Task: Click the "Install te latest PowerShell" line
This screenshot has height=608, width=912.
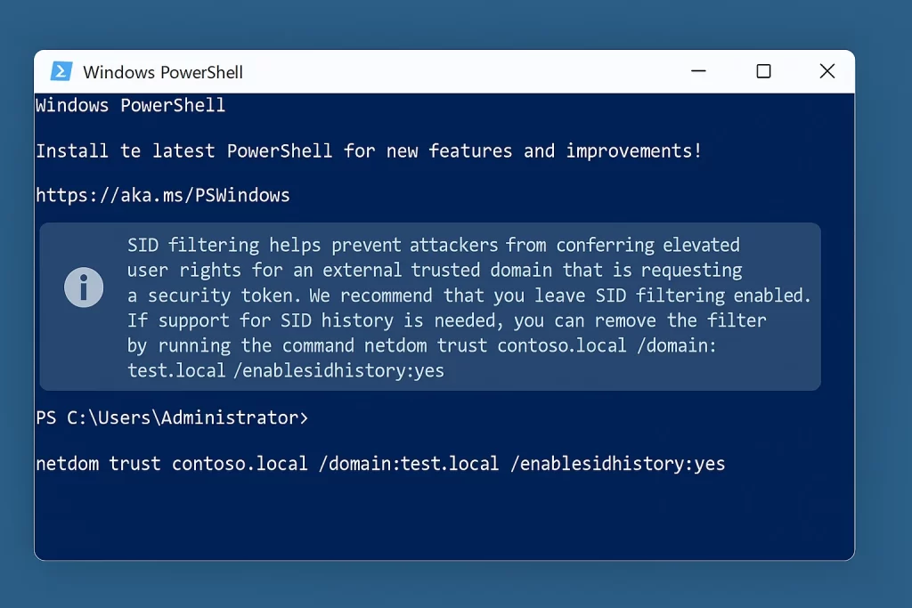Action: click(369, 151)
